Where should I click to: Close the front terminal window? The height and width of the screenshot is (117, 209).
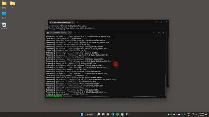(164, 32)
